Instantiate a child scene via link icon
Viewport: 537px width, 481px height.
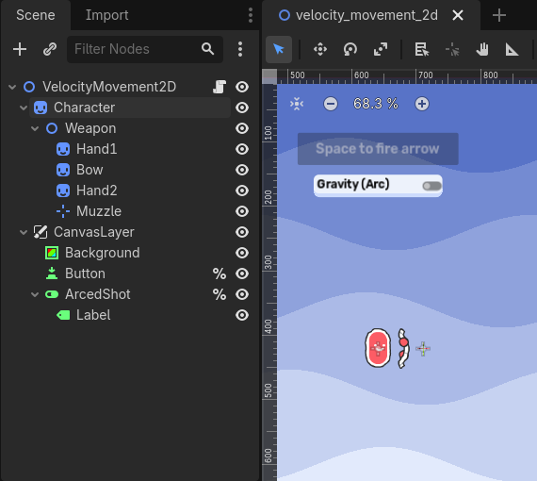(x=50, y=49)
